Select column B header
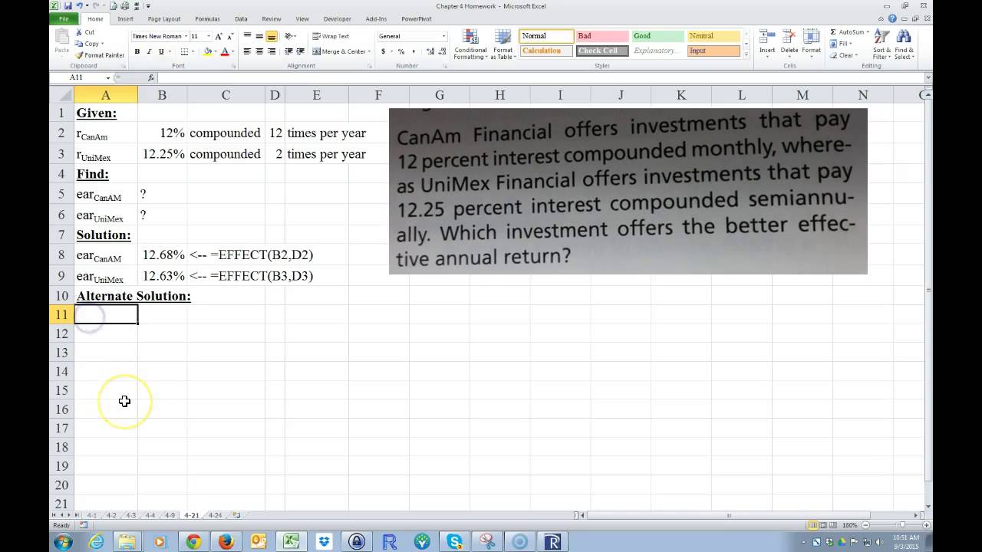The width and height of the screenshot is (982, 552). pyautogui.click(x=162, y=95)
